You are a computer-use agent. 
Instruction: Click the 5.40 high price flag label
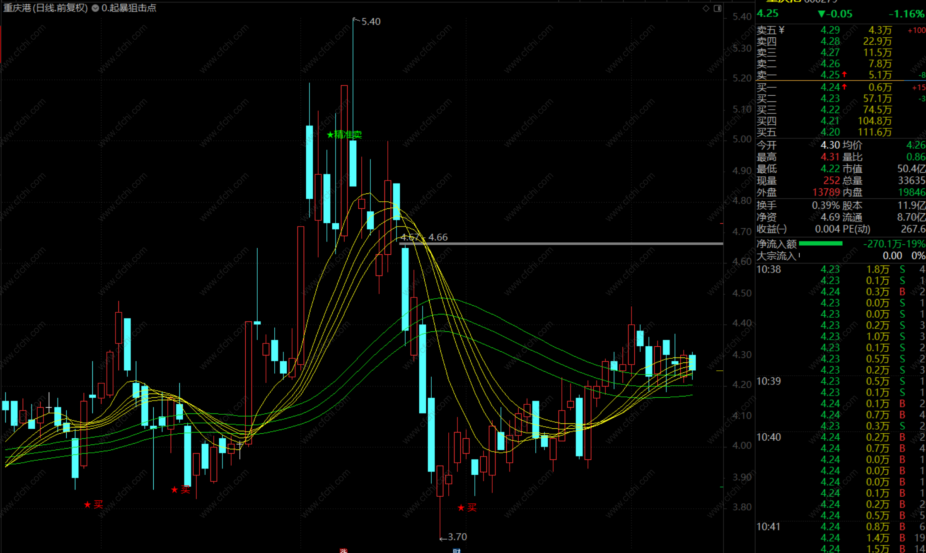point(370,22)
